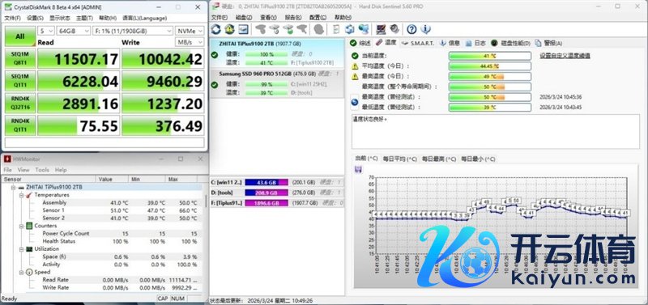Click the first gray disk test icon
This screenshot has height=305, width=648.
[x=261, y=29]
